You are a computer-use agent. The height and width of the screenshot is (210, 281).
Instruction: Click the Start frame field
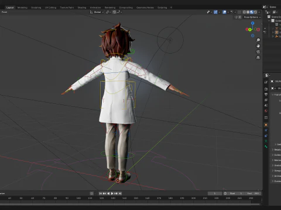[237, 194]
